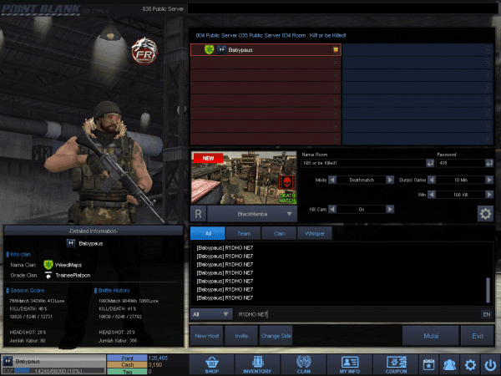501x376 pixels.
Task: Click chat message input field
Action: (x=357, y=314)
